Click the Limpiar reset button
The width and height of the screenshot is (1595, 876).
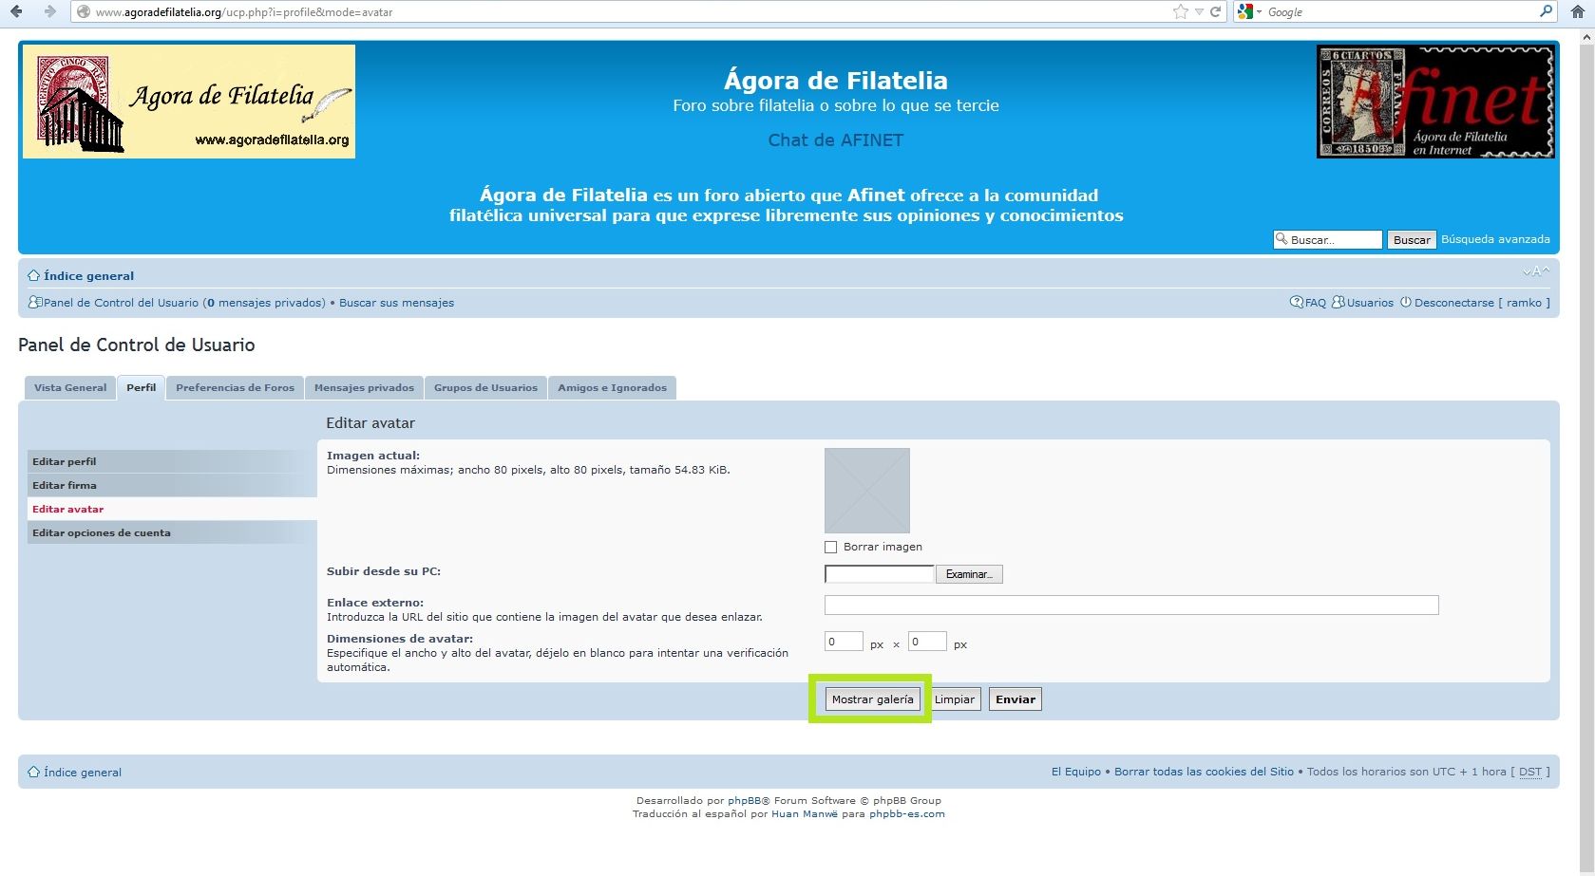(955, 699)
